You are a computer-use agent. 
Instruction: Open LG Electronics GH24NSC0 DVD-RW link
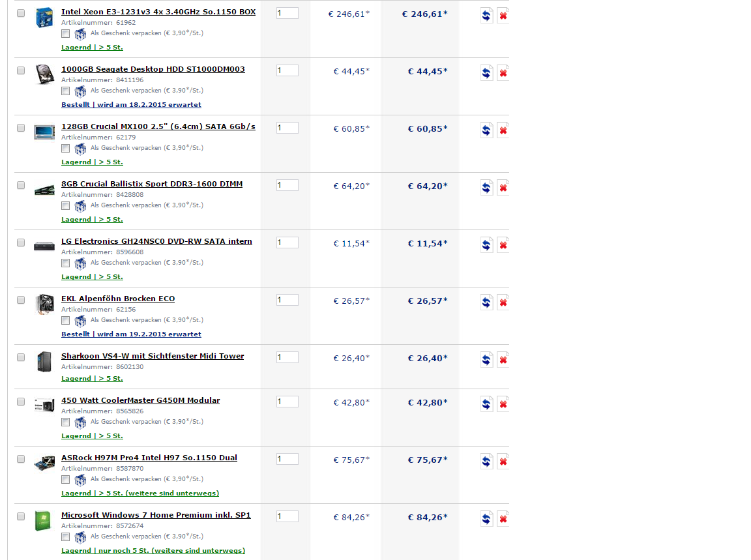(156, 241)
